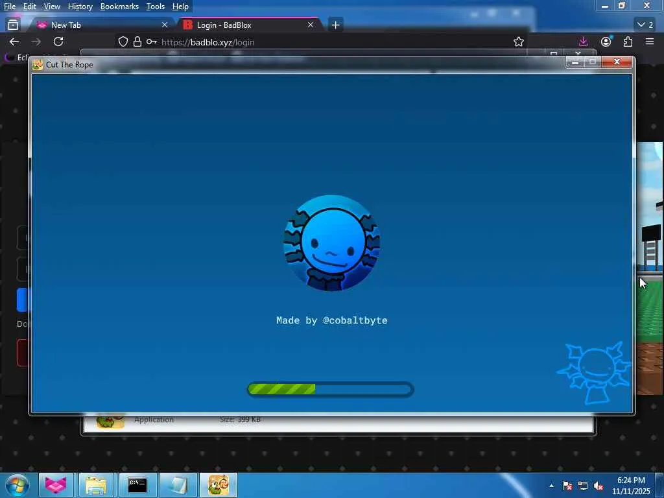Bookmark this page with the star icon
This screenshot has width=664, height=498.
pyautogui.click(x=519, y=41)
